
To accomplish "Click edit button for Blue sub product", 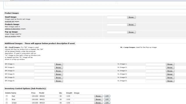I will (107, 99).
